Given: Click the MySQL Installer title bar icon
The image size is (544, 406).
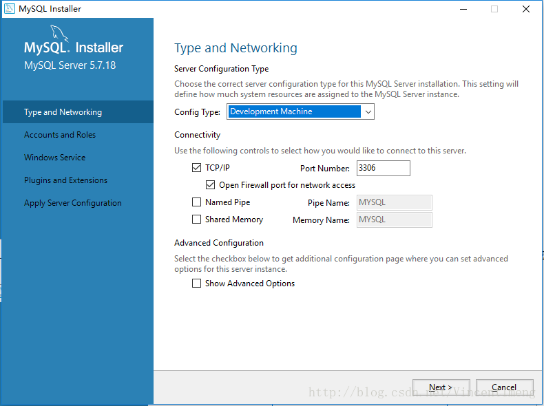Looking at the screenshot, I should click(x=10, y=9).
